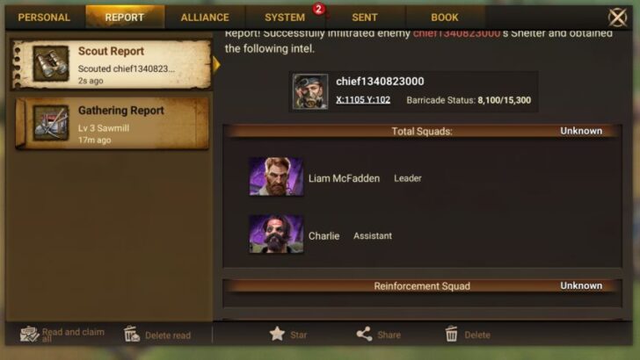The image size is (640, 360).
Task: Click the Share icon
Action: coord(364,334)
